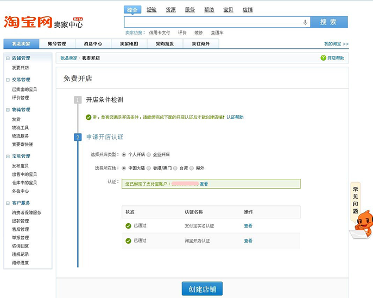373x298 pixels.
Task: Open the 我是卖家 navigation tab
Action: (21, 44)
